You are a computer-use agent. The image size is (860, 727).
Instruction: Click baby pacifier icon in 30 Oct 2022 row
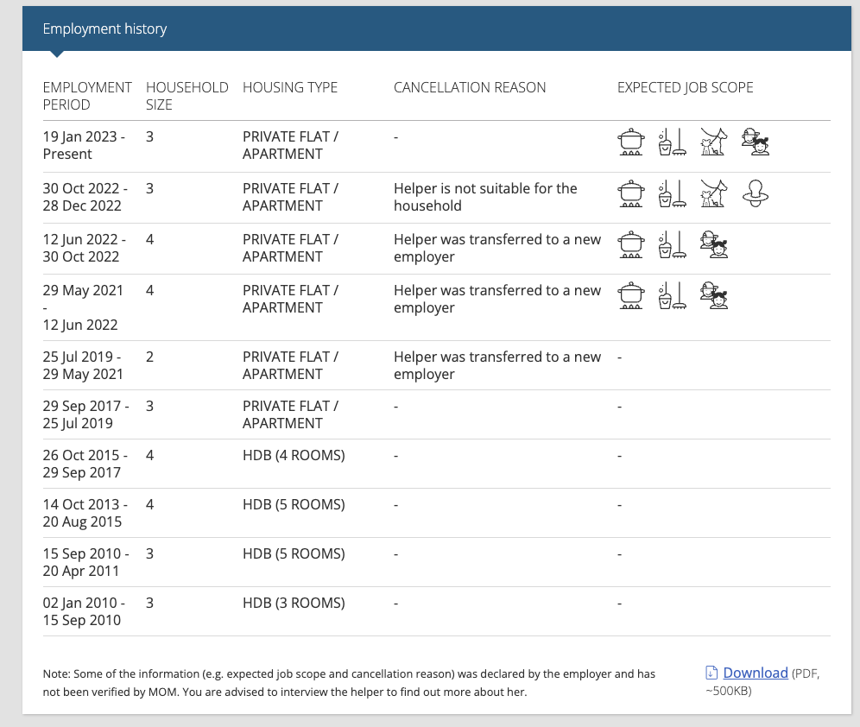click(756, 193)
